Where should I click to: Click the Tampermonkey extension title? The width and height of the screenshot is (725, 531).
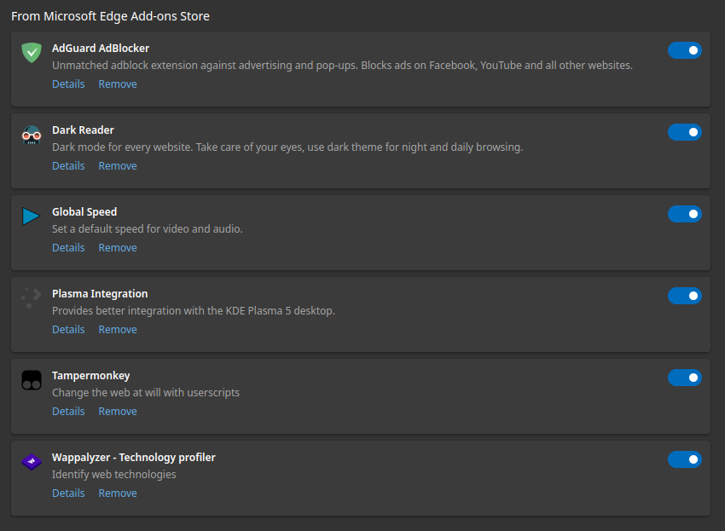(x=90, y=376)
